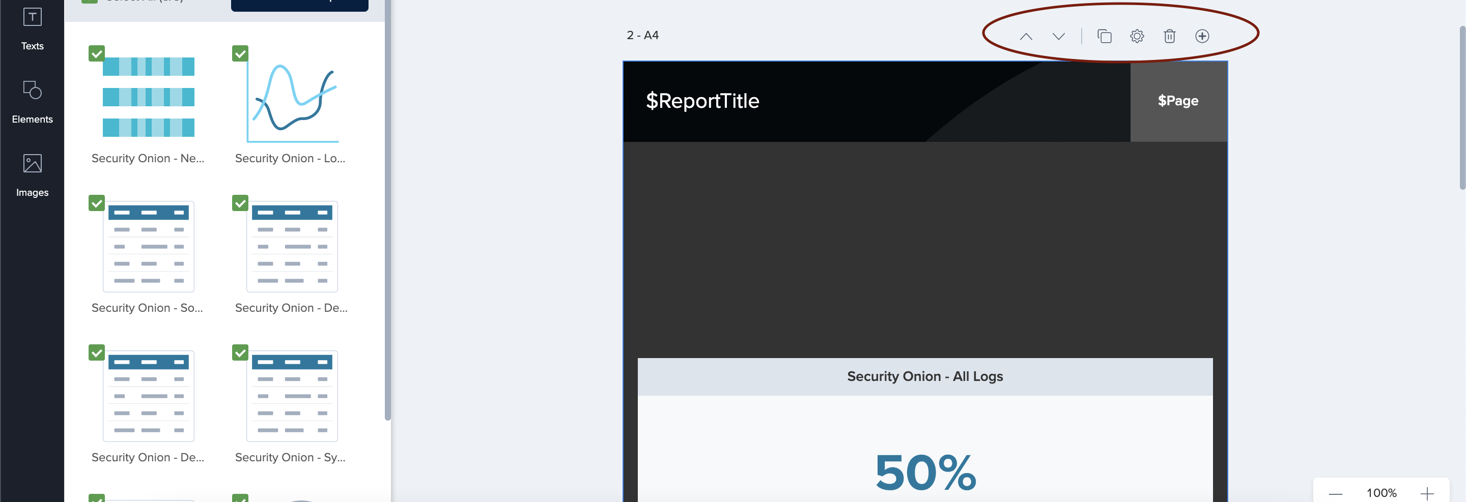Click the 100% zoom level value
The width and height of the screenshot is (1466, 502).
coord(1381,493)
